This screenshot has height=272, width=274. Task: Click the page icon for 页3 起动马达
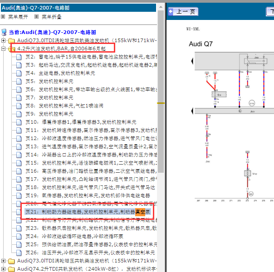coord(19,65)
